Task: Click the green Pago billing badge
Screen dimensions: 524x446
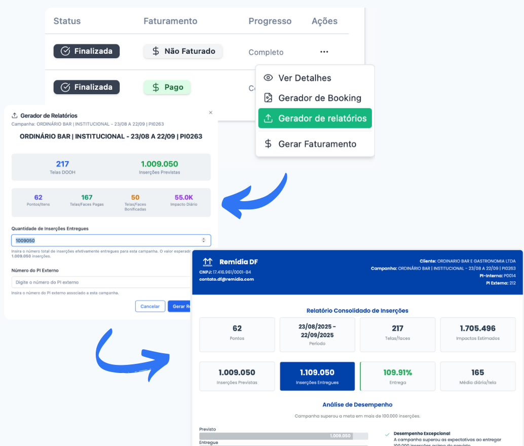Action: (x=167, y=87)
